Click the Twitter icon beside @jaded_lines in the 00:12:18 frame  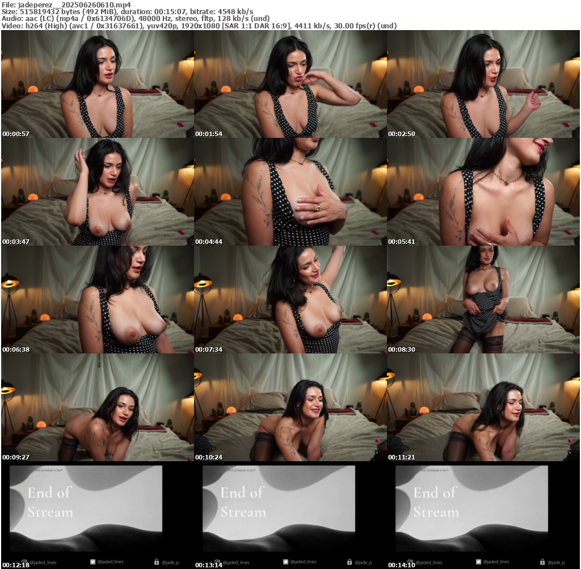pyautogui.click(x=93, y=562)
